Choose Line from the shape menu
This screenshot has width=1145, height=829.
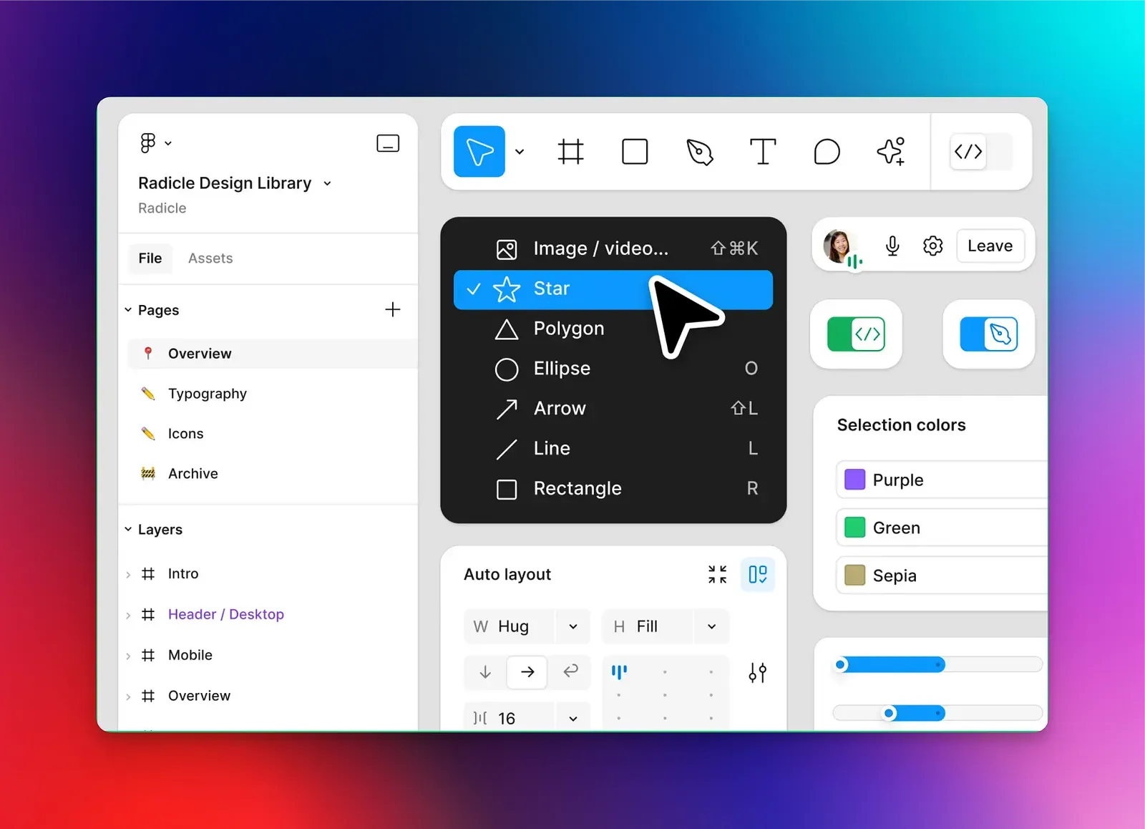(613, 449)
